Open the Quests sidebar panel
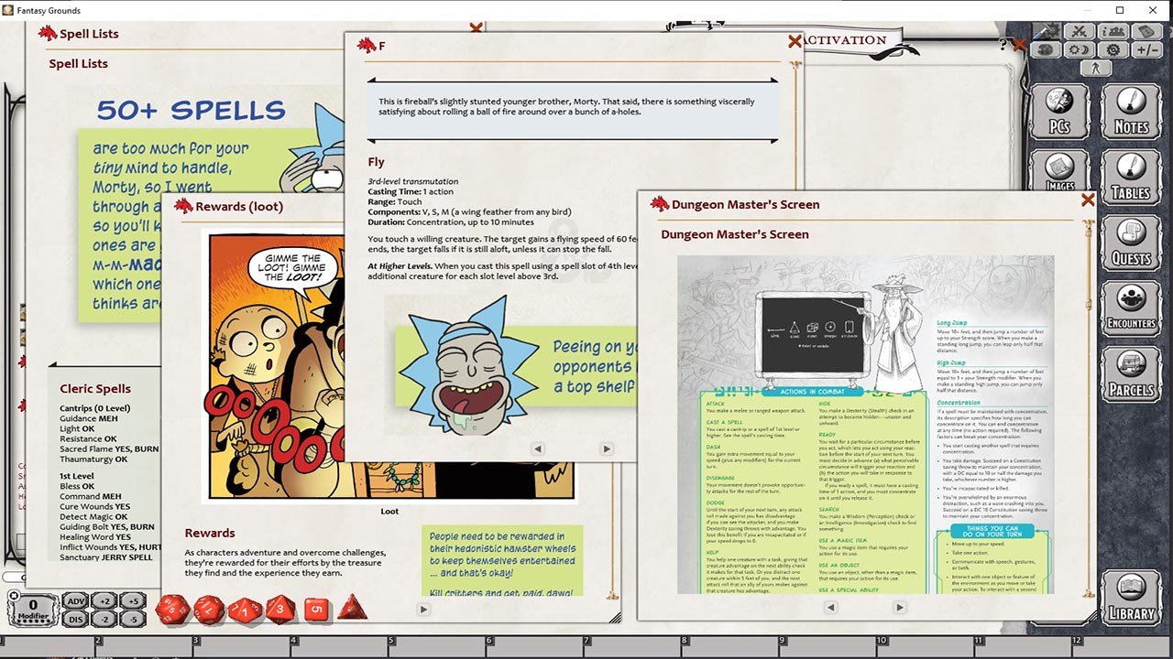Viewport: 1173px width, 659px height. (x=1131, y=243)
